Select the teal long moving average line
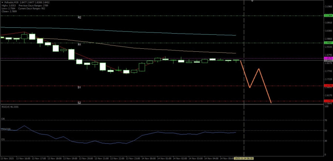Image resolution: width=333 pixels, height=161 pixels. (x=119, y=31)
